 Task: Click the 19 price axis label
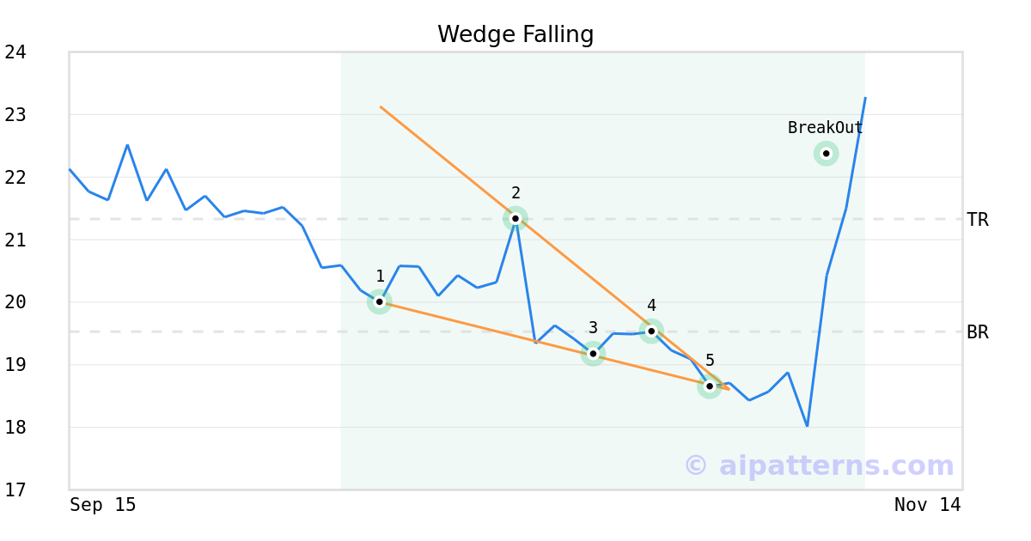[15, 365]
